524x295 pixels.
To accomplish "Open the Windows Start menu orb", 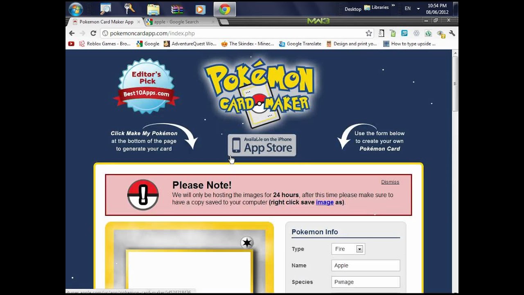I will click(x=76, y=9).
